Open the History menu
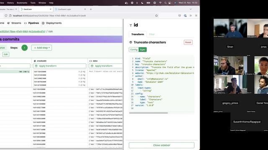This screenshot has width=268, height=150. (x=10, y=3)
